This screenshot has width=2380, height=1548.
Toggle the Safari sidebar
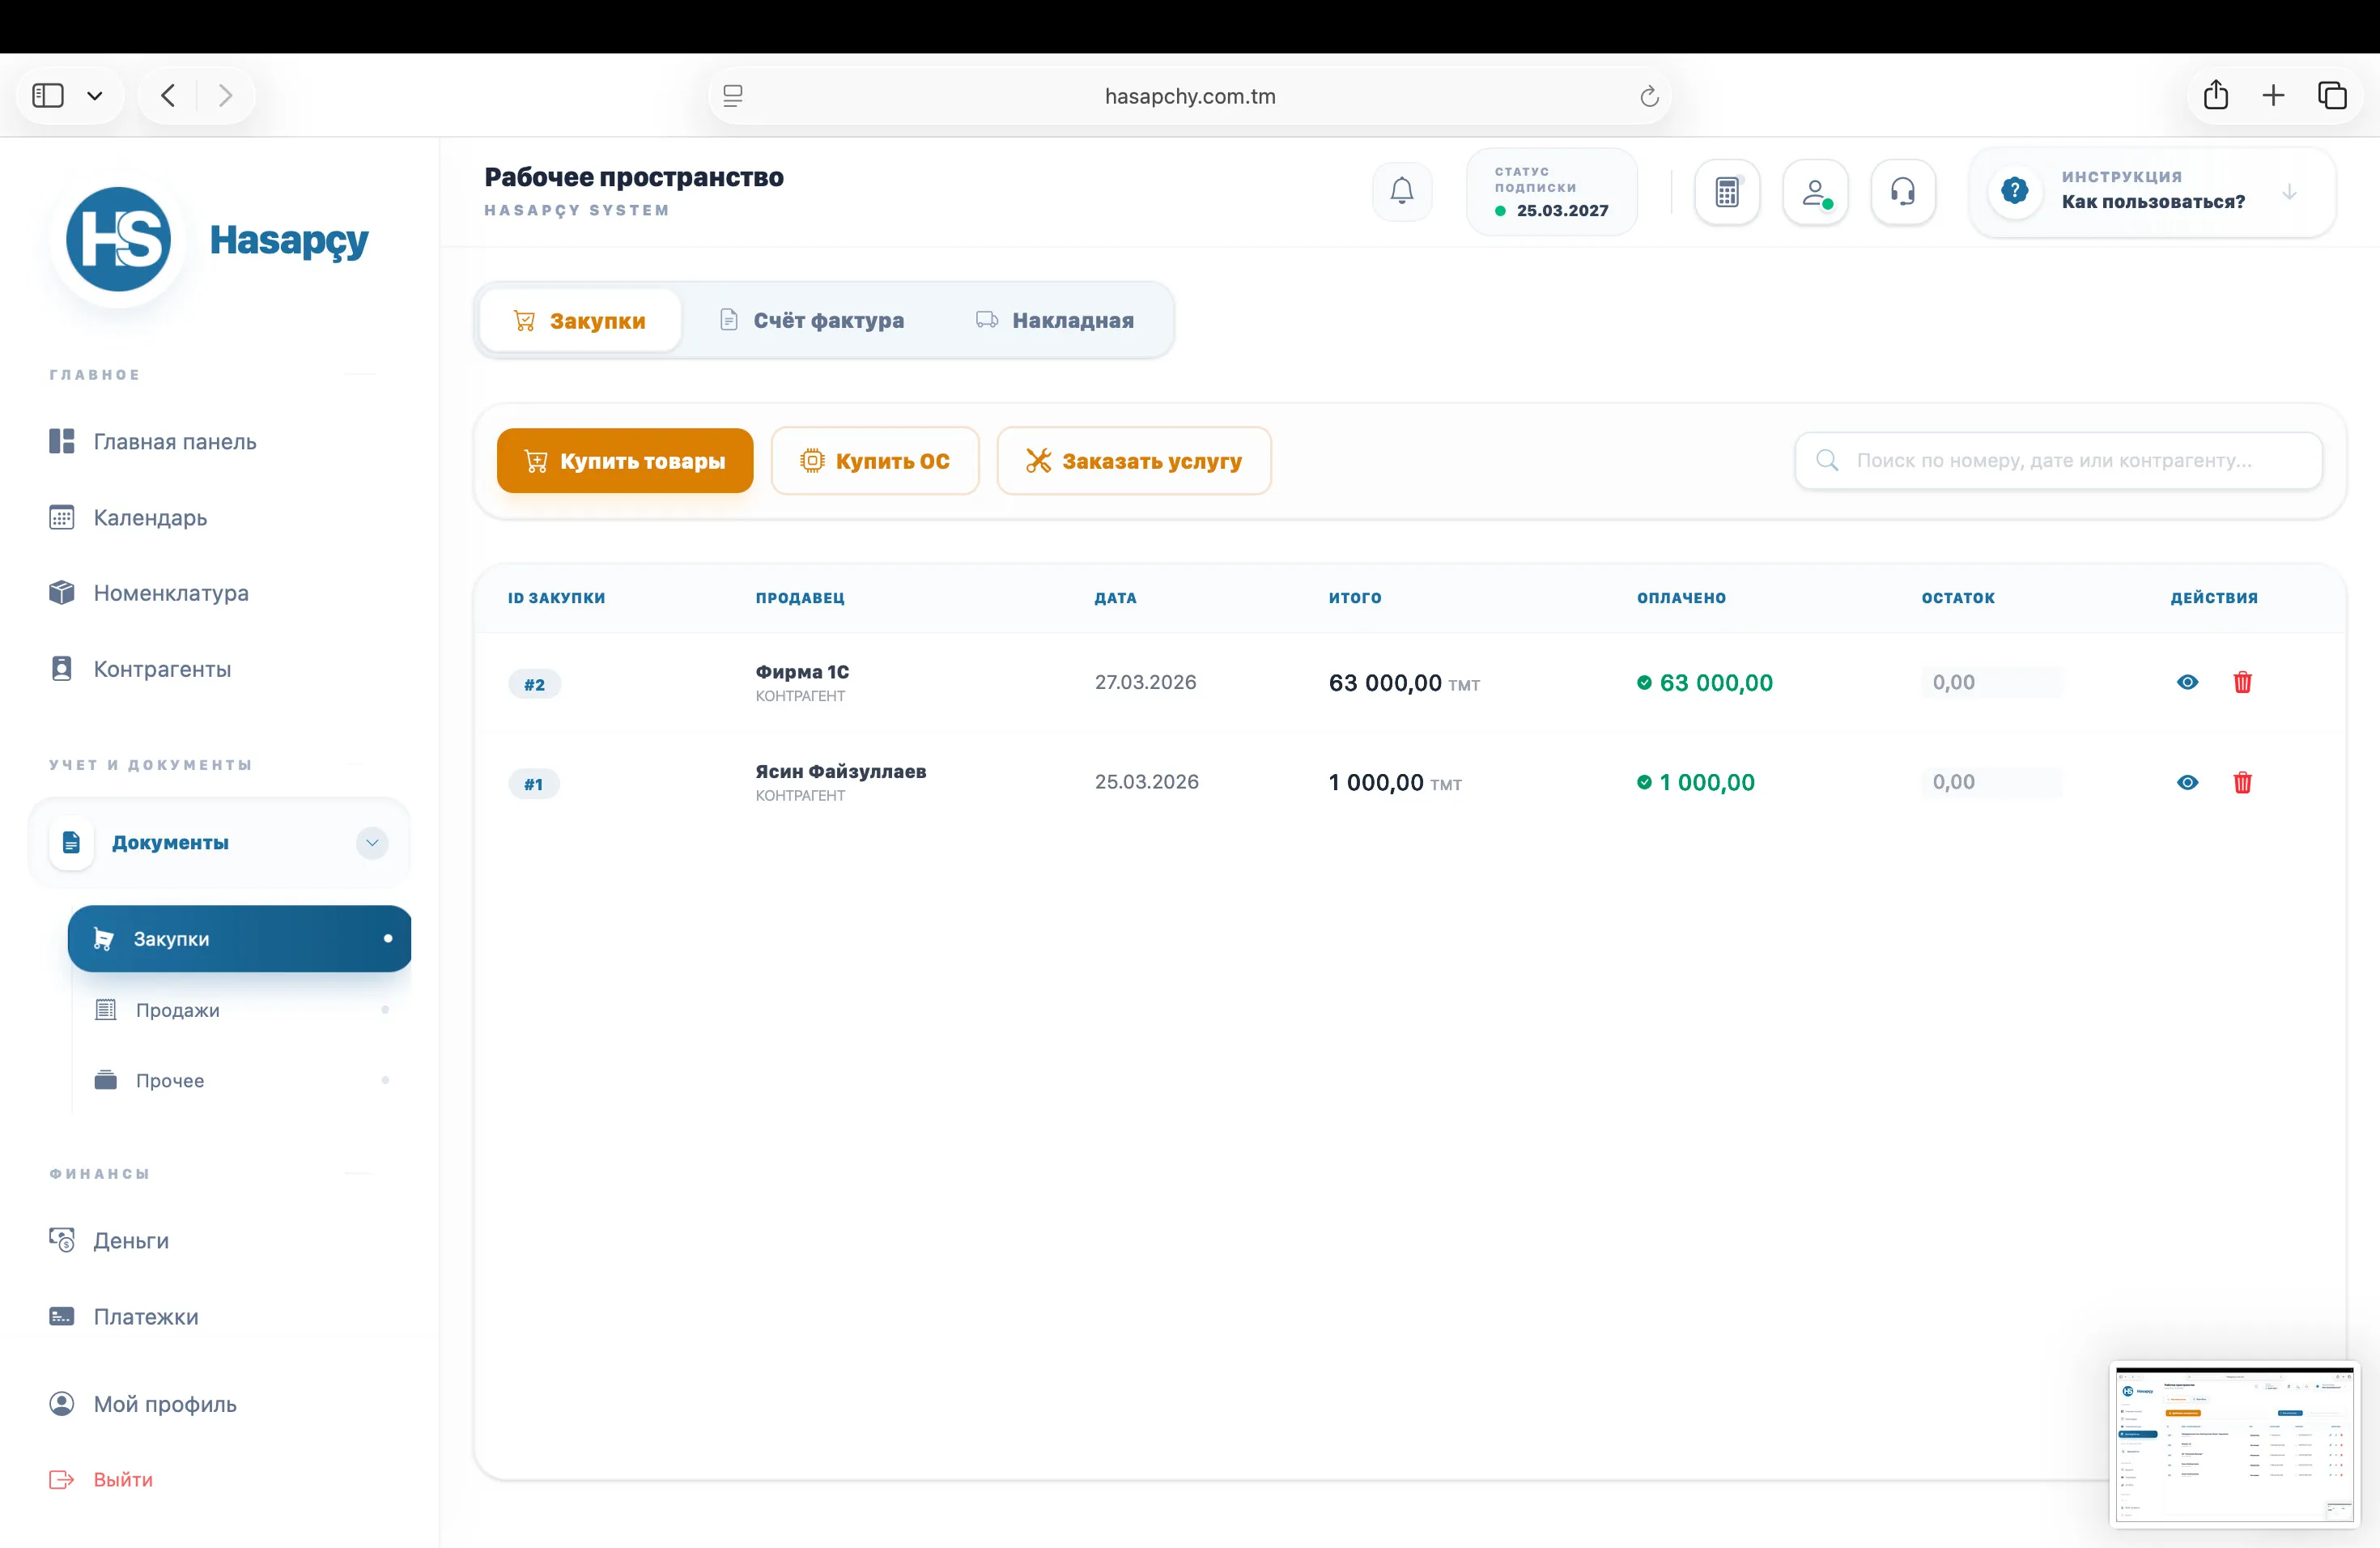pyautogui.click(x=48, y=95)
